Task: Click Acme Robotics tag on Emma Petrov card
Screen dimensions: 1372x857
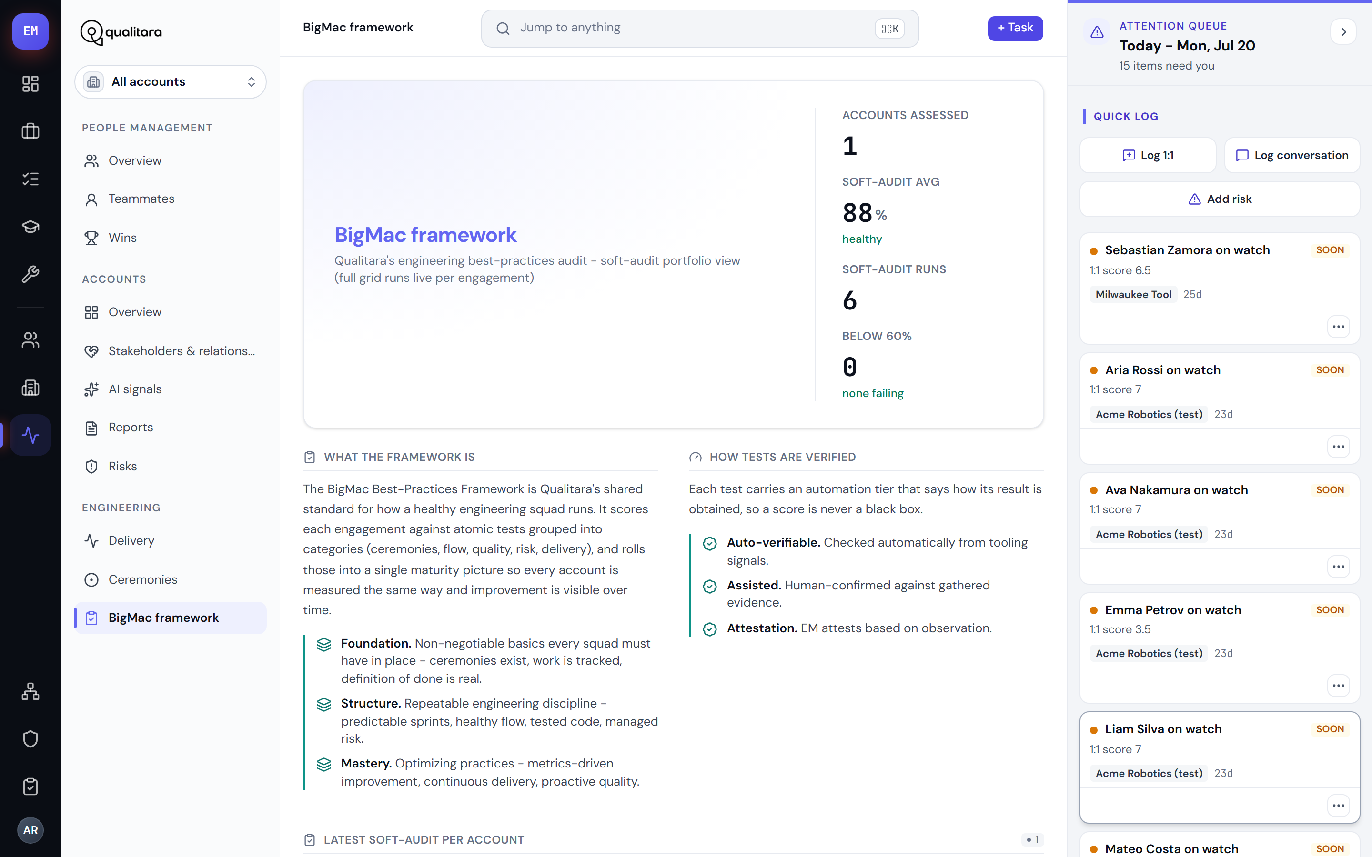Action: click(1149, 654)
